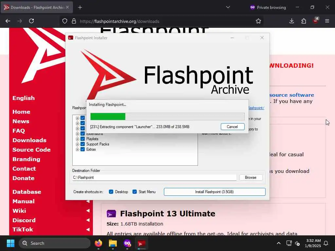Open the notifications bell icon
The image size is (335, 251).
tap(326, 243)
